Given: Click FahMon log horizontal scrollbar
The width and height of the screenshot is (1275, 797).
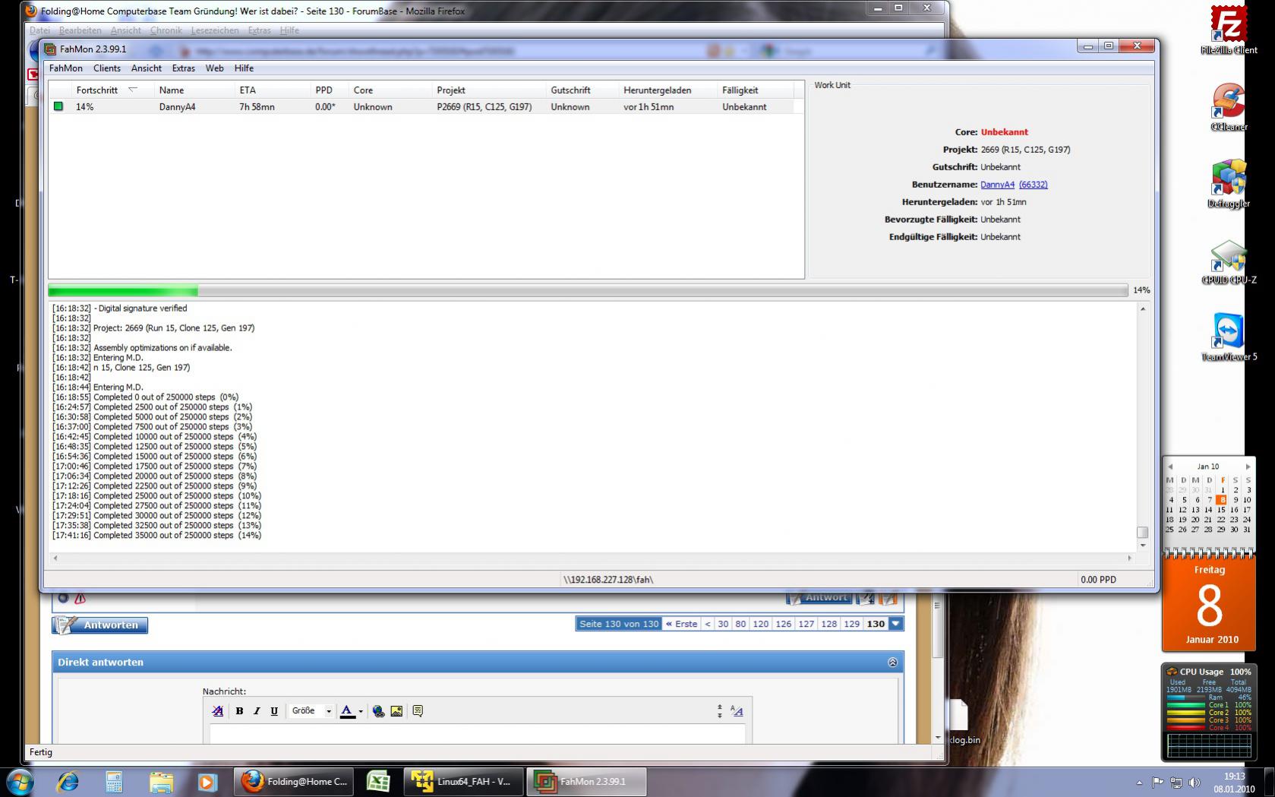Looking at the screenshot, I should coord(592,558).
